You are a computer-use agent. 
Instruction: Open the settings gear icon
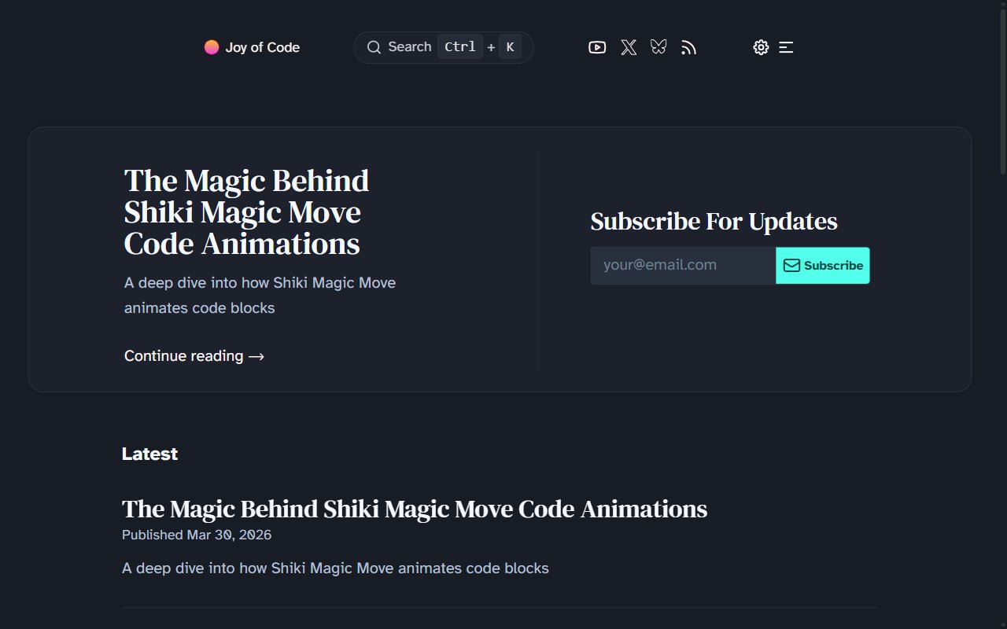[x=761, y=47]
